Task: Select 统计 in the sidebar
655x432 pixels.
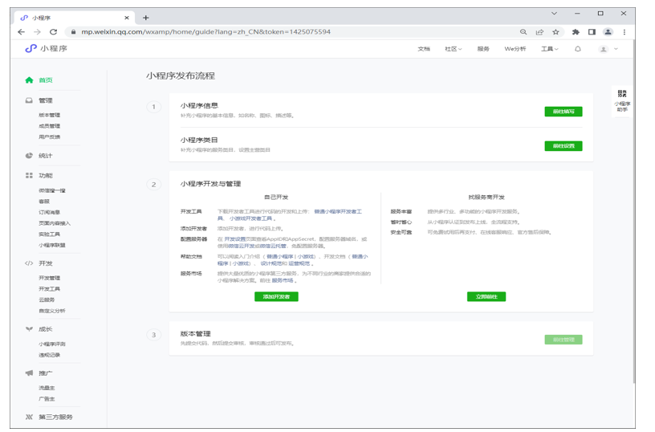Action: (46, 156)
